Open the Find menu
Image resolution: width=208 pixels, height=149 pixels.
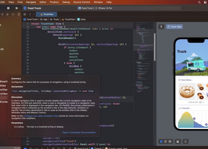pyautogui.click(x=20, y=2)
